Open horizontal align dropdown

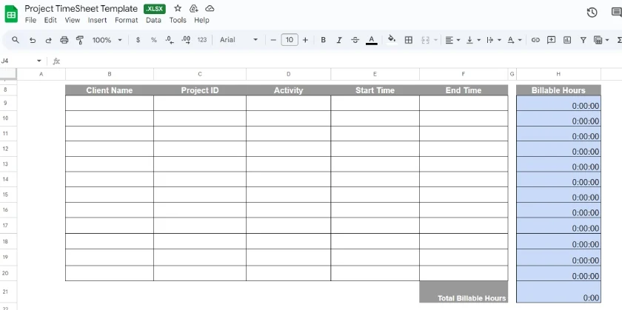point(452,40)
